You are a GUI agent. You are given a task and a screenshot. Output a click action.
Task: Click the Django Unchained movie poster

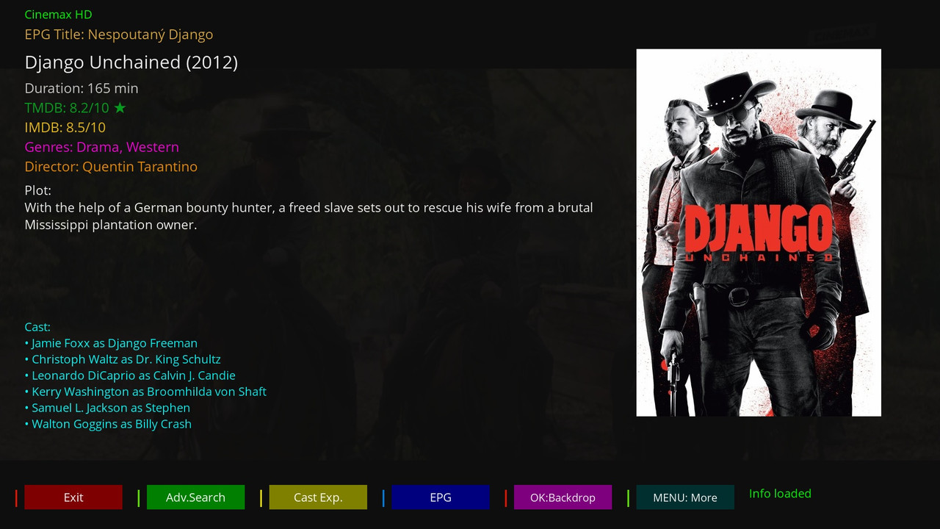click(759, 233)
